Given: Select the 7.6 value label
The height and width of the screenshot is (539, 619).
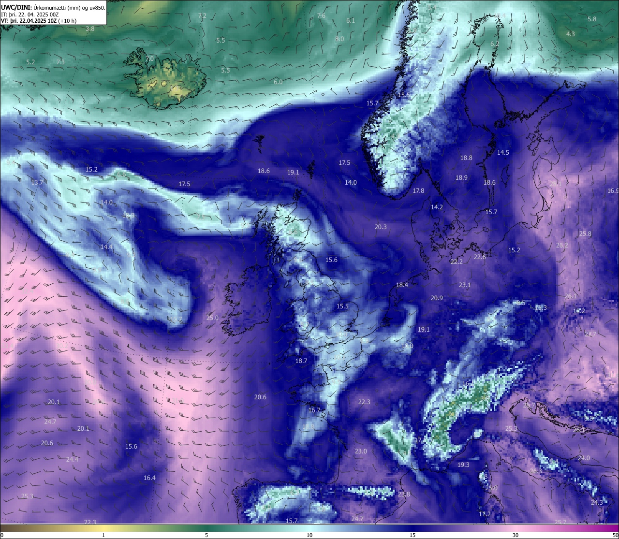Looking at the screenshot, I should (321, 15).
